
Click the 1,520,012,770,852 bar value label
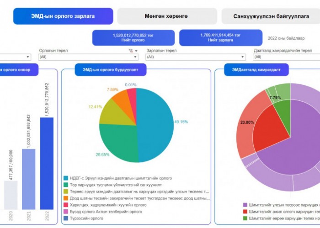pyautogui.click(x=47, y=99)
